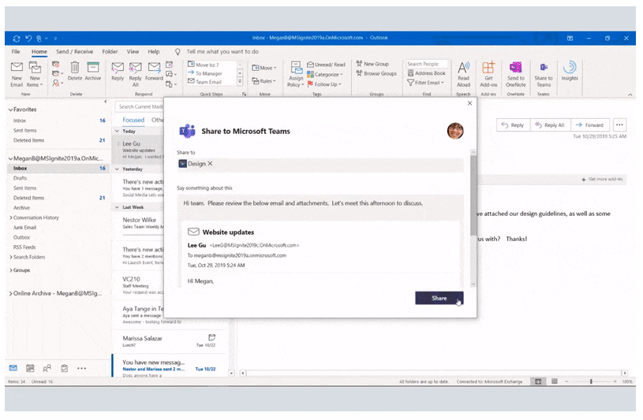The image size is (643, 420).
Task: Switch to the Focused inbox tab
Action: pos(133,120)
